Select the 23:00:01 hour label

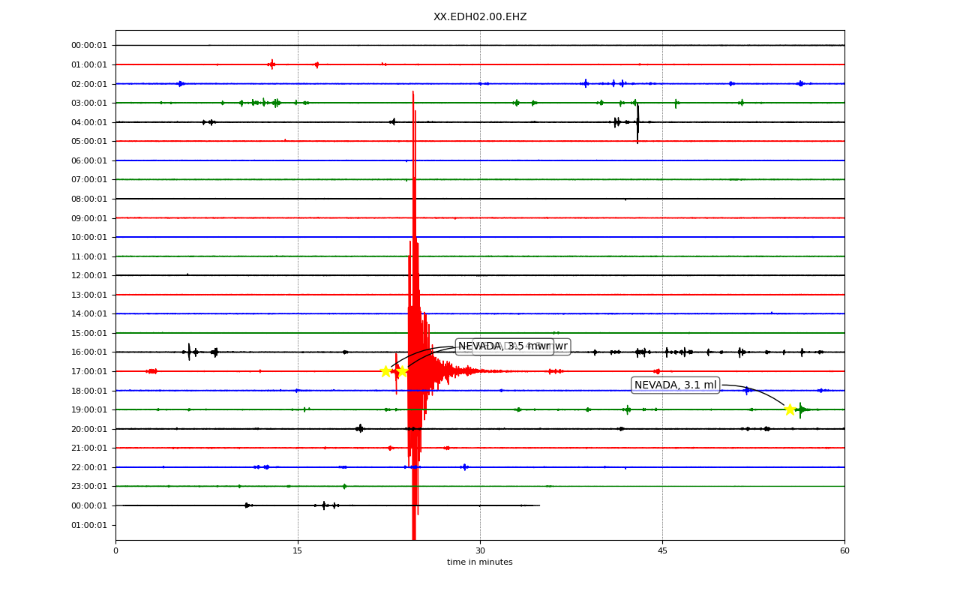[89, 486]
